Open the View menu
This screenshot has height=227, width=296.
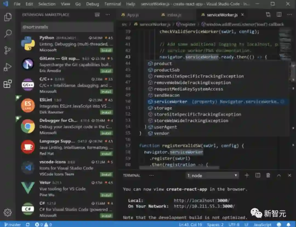65,4
